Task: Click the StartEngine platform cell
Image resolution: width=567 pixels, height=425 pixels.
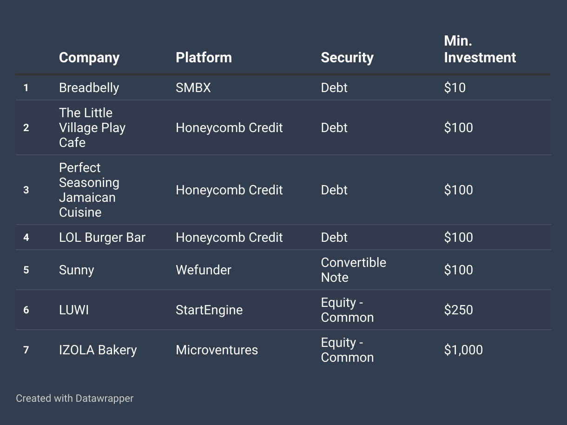Action: pos(209,310)
